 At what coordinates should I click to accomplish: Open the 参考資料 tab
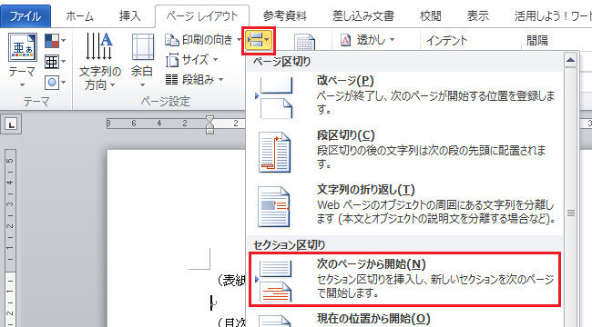click(x=285, y=16)
